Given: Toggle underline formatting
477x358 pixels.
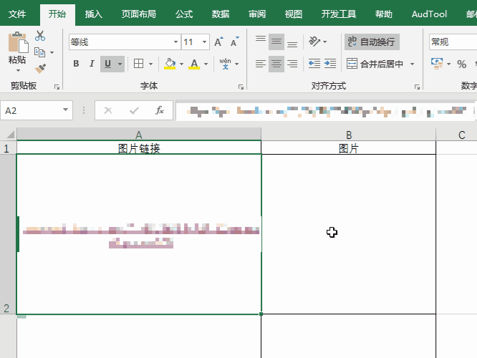Looking at the screenshot, I should [x=107, y=64].
